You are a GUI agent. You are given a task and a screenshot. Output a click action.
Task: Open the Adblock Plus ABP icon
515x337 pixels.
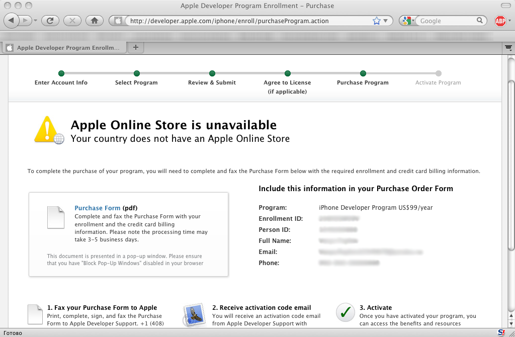tap(500, 21)
